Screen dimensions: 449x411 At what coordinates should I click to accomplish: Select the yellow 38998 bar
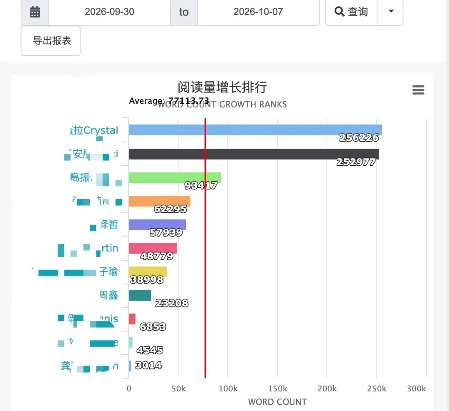click(x=148, y=272)
